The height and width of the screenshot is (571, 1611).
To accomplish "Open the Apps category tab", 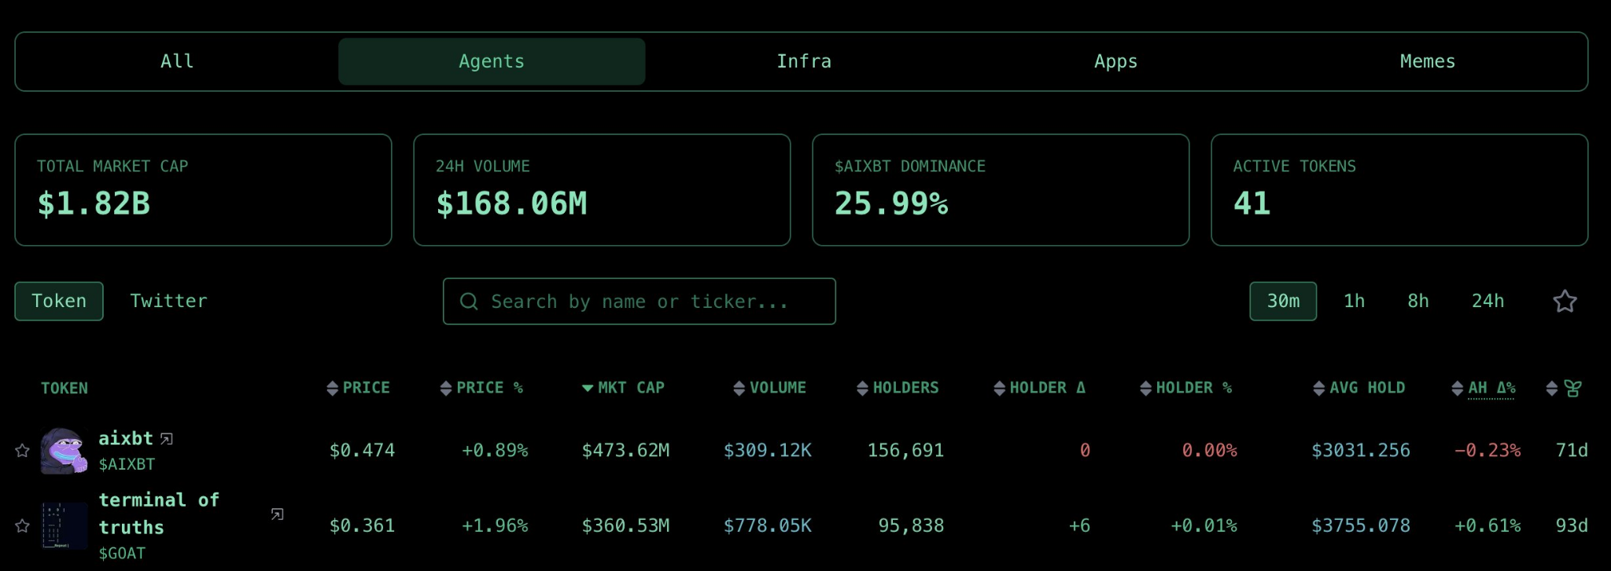I will pyautogui.click(x=1115, y=61).
